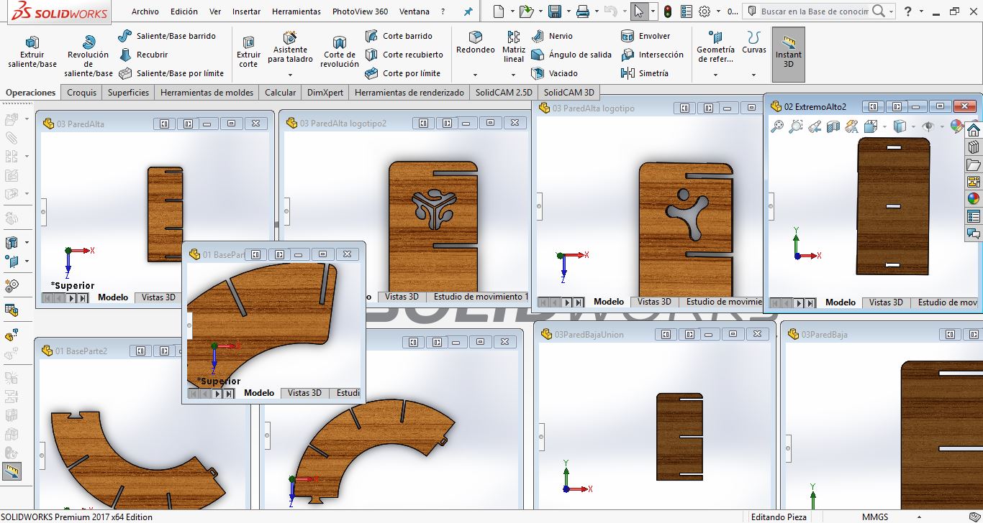This screenshot has width=983, height=523.
Task: Select Saliente/Base barrido
Action: (167, 36)
